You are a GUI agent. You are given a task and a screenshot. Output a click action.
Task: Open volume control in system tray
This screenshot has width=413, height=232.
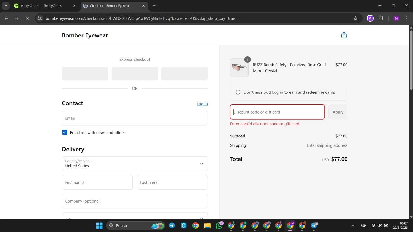(380, 226)
